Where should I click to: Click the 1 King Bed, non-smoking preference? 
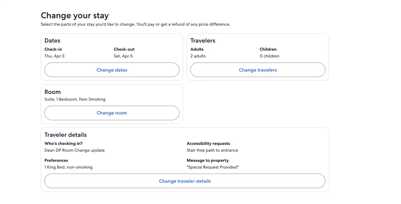tap(69, 167)
